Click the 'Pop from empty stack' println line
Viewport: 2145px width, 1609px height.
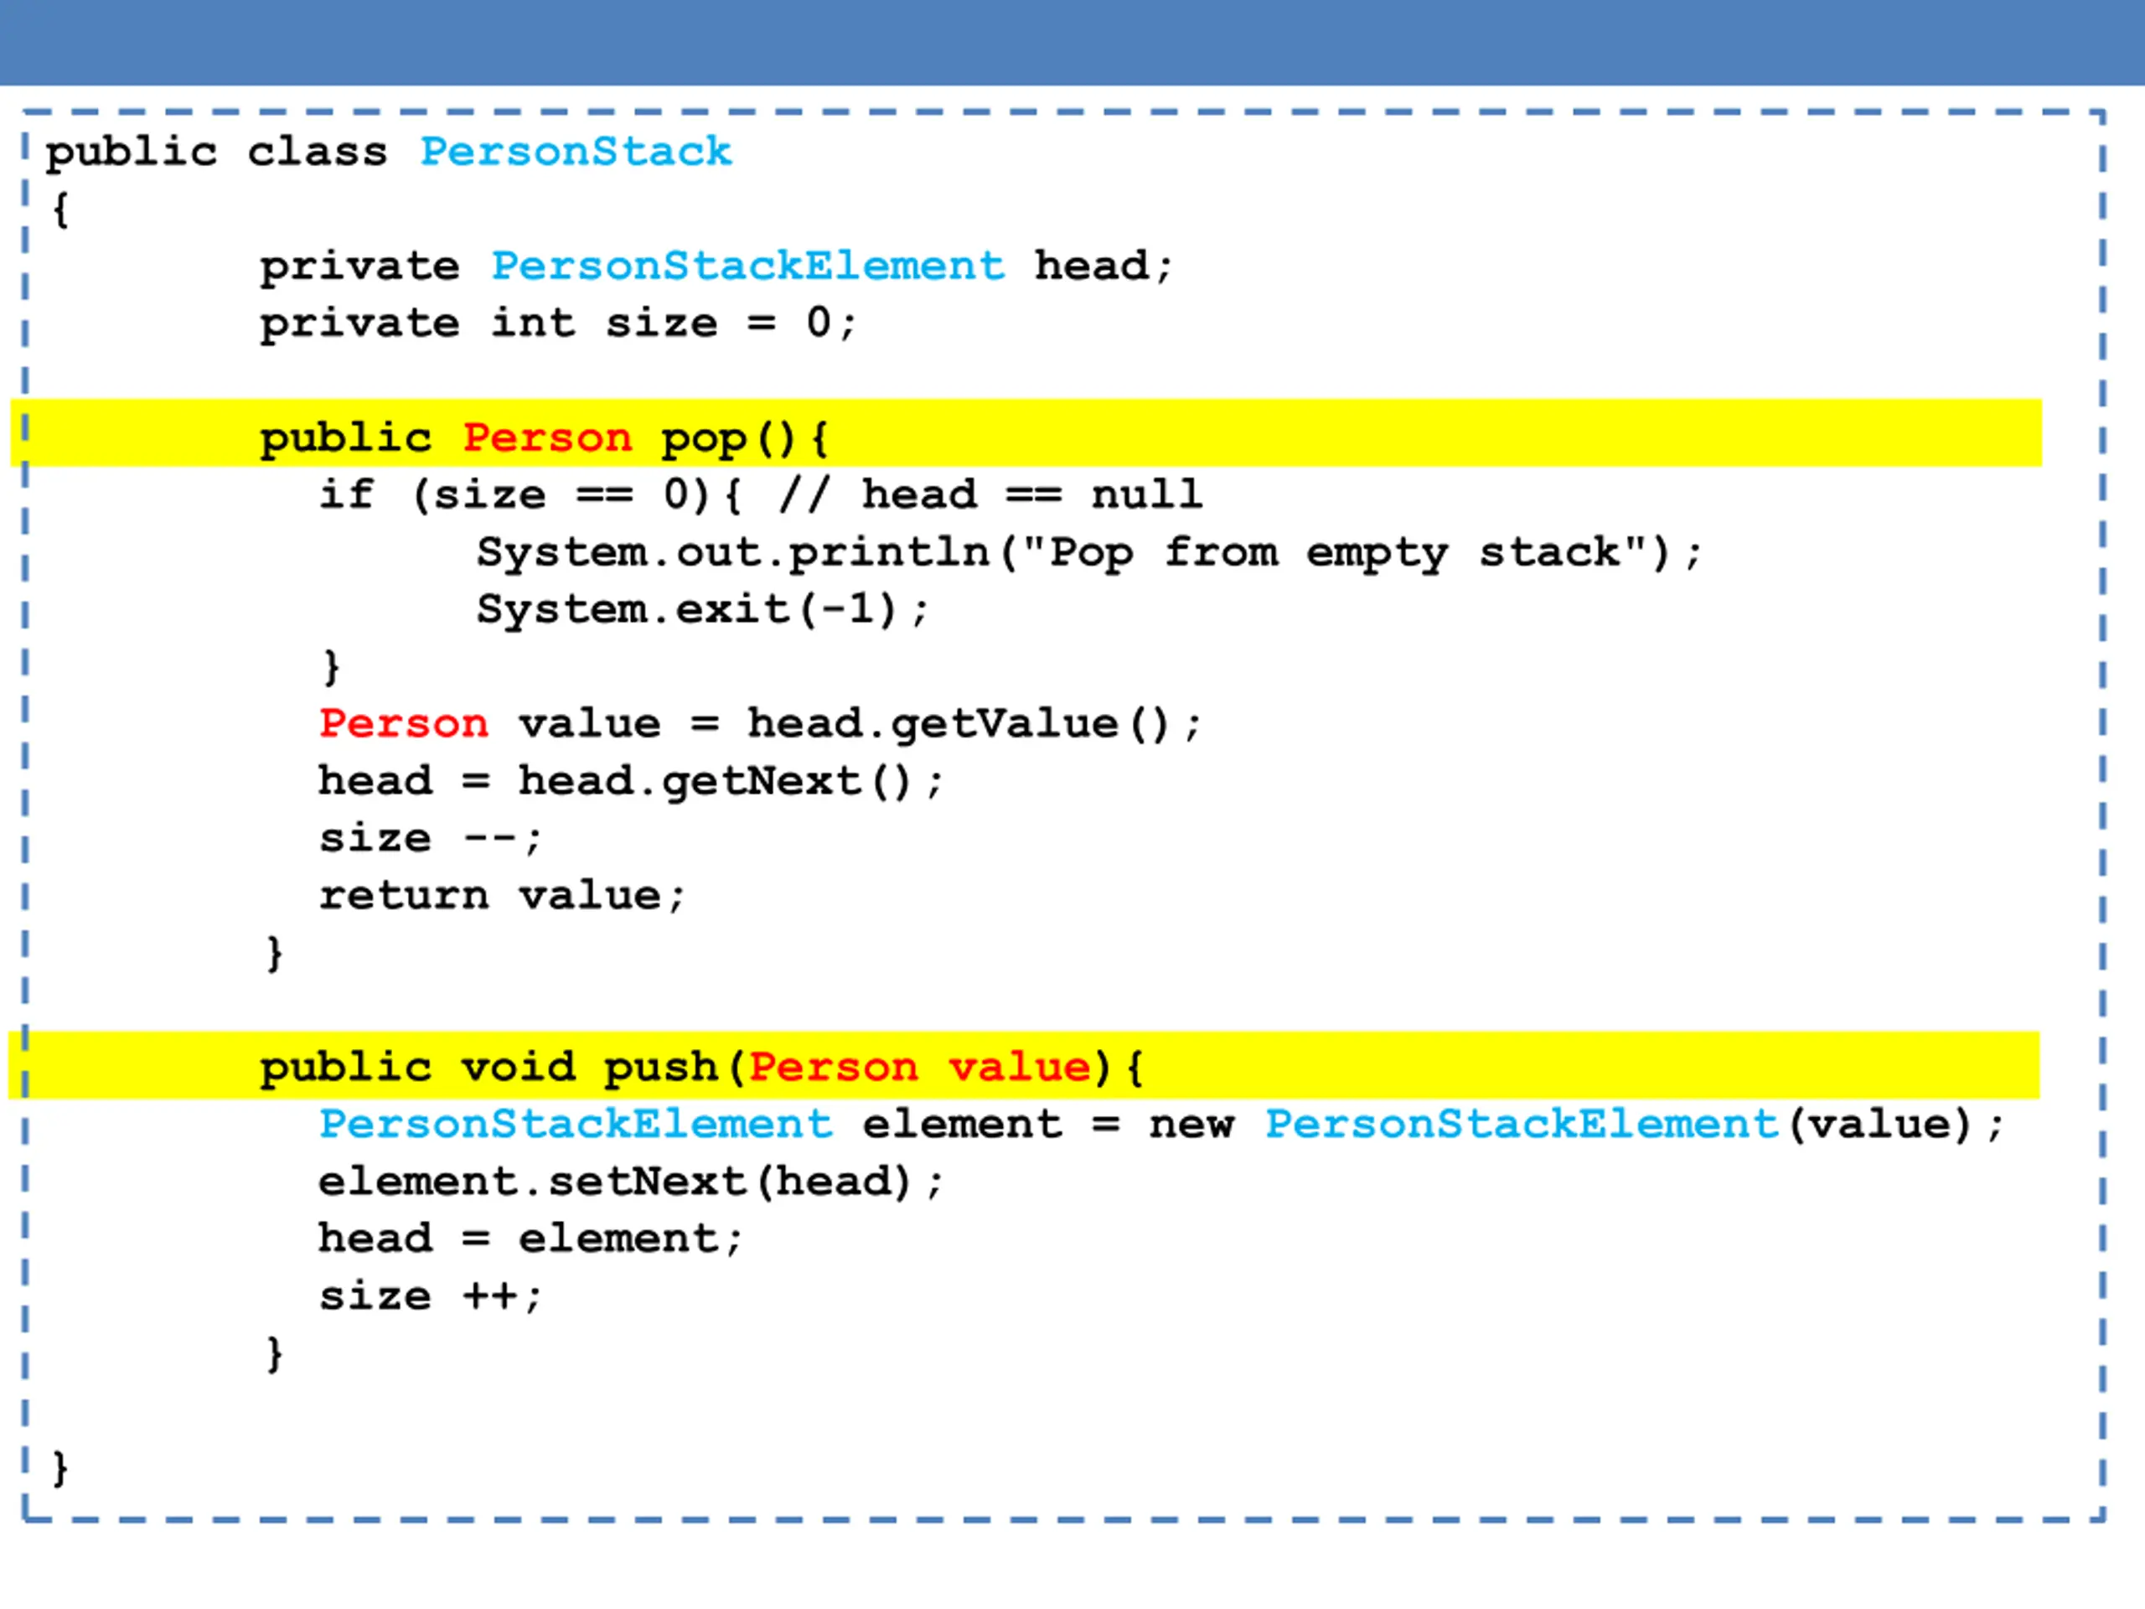[x=1089, y=553]
